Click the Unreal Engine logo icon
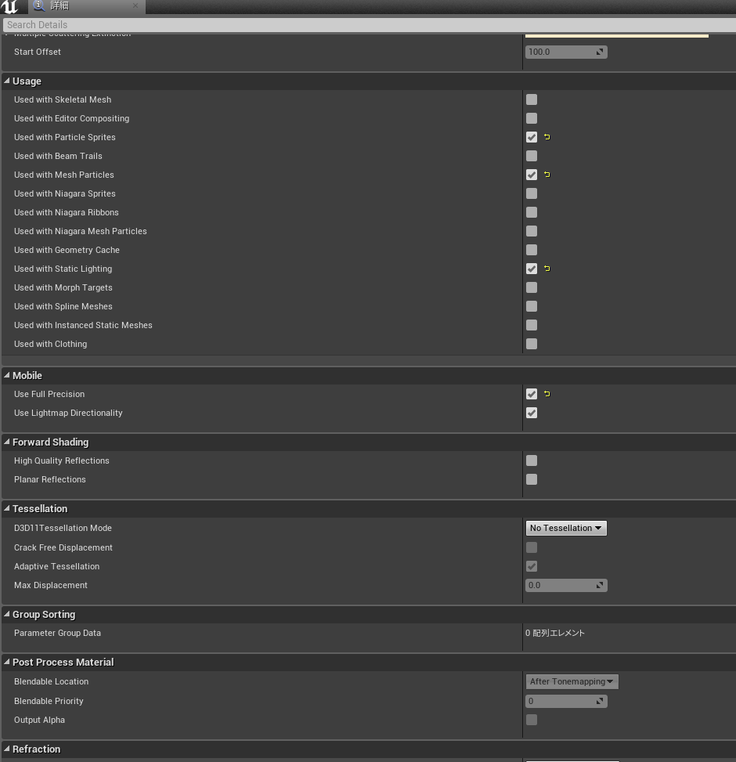Viewport: 736px width, 762px height. (x=9, y=6)
